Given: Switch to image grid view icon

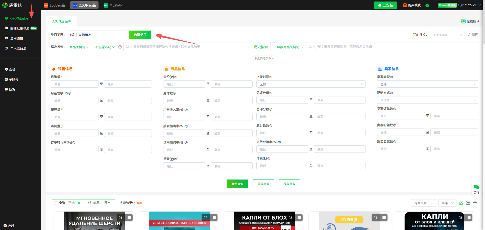Looking at the screenshot, I should coord(461,203).
